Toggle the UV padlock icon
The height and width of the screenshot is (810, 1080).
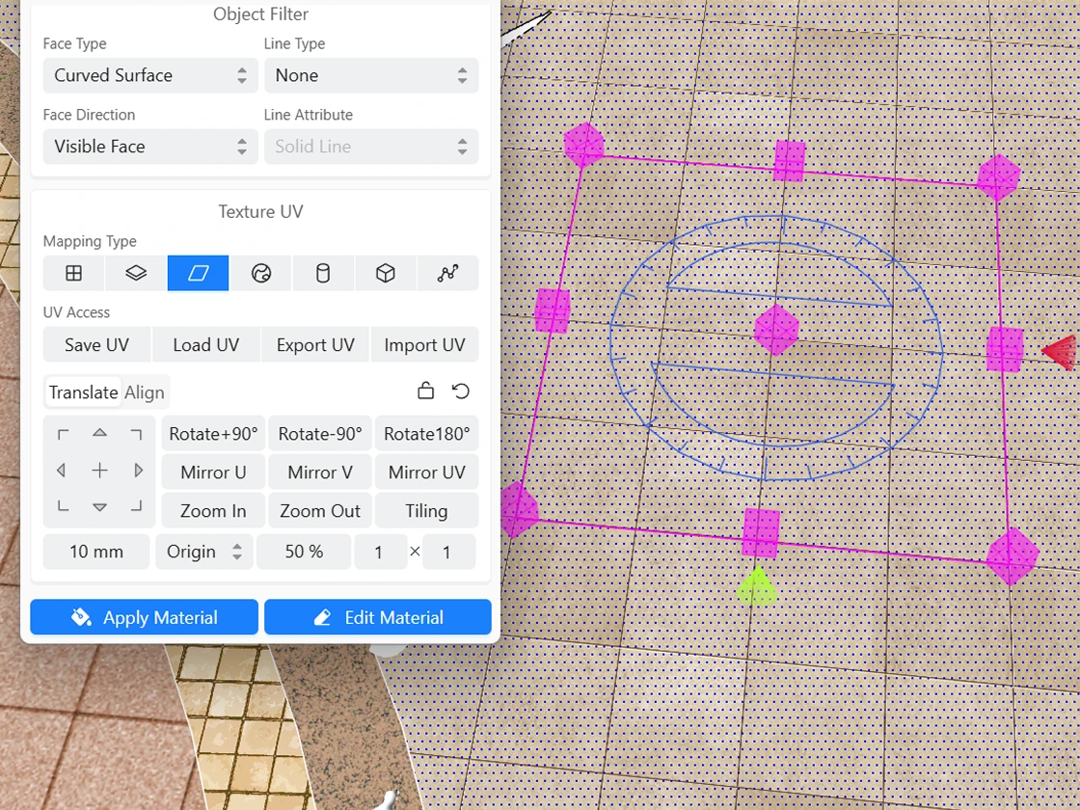(x=425, y=391)
